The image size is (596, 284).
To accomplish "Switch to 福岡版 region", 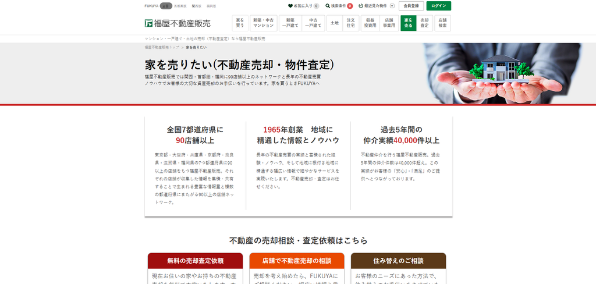I will [211, 6].
